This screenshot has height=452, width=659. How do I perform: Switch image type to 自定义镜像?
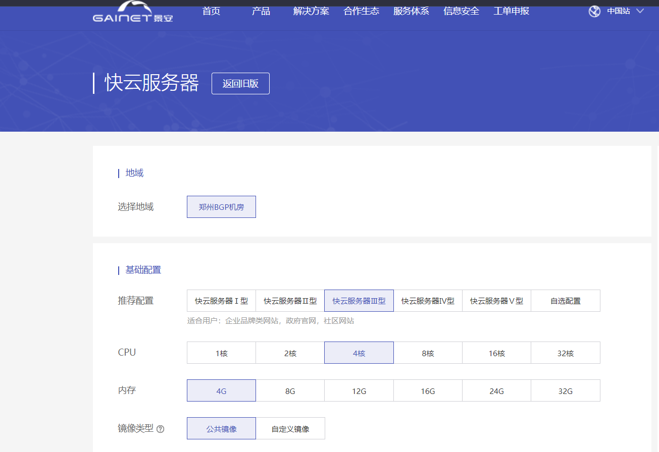pos(290,429)
